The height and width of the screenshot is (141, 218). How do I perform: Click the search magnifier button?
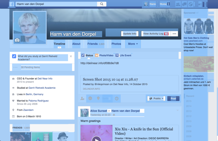click(102, 4)
